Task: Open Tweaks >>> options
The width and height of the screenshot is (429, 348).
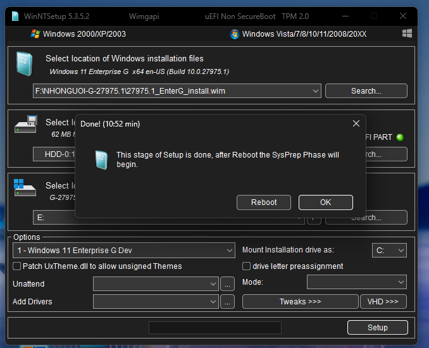Action: 300,301
